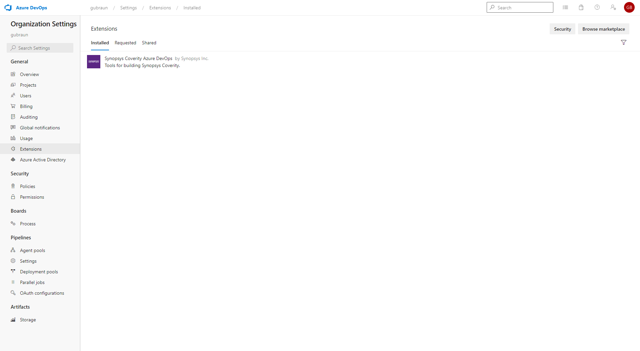Click the top Search input box
Screen dimensions: 640x351
coord(520,7)
